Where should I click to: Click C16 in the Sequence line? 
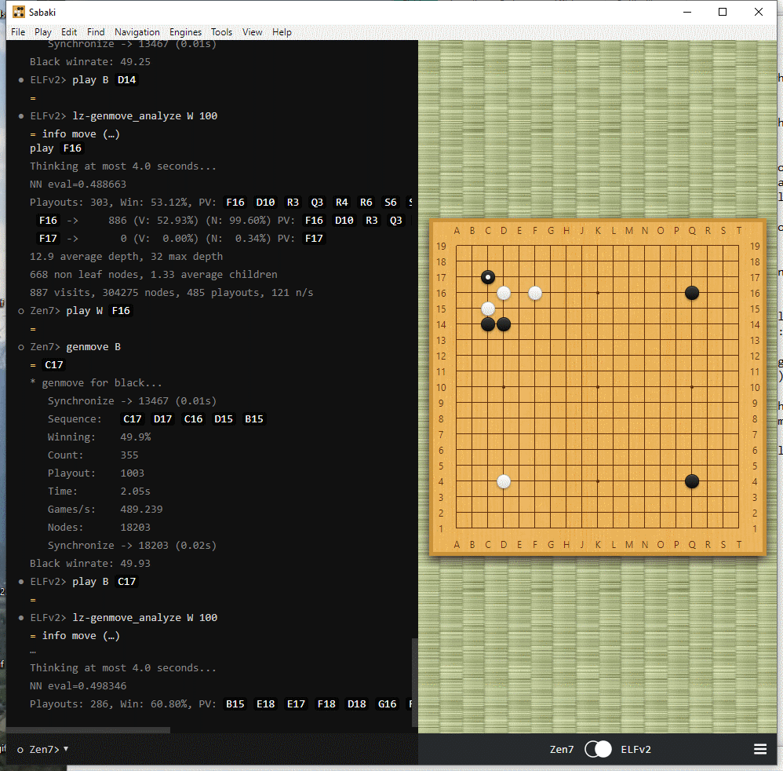pyautogui.click(x=193, y=419)
